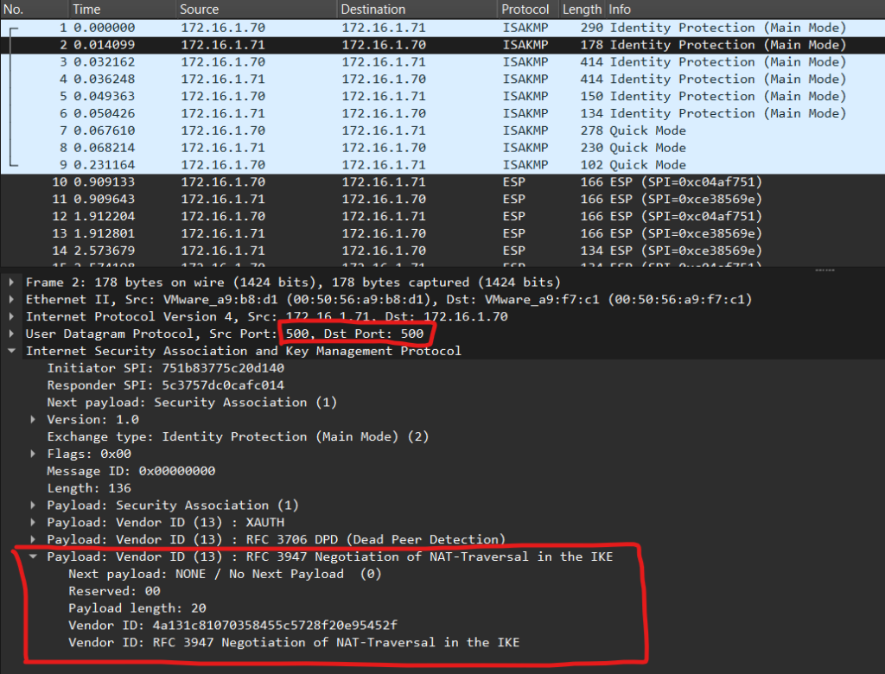Sort by the Destination column header
The height and width of the screenshot is (674, 885).
(x=417, y=9)
